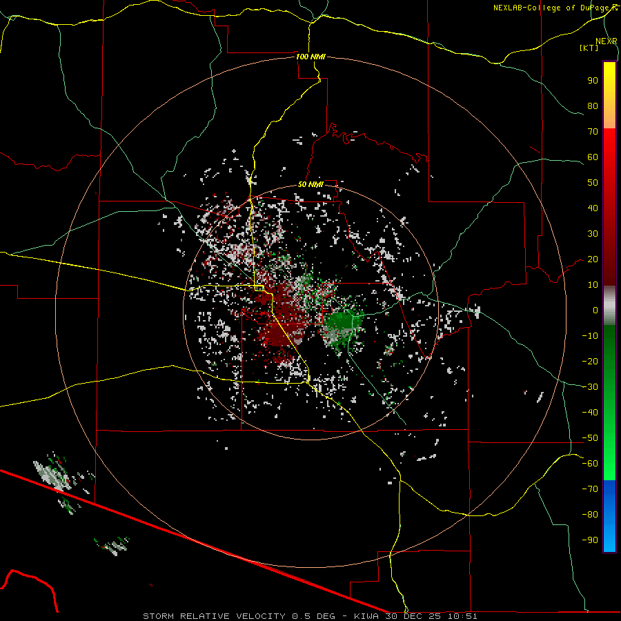Click the -50 value on velocity scale
The height and width of the screenshot is (621, 621).
click(x=590, y=438)
